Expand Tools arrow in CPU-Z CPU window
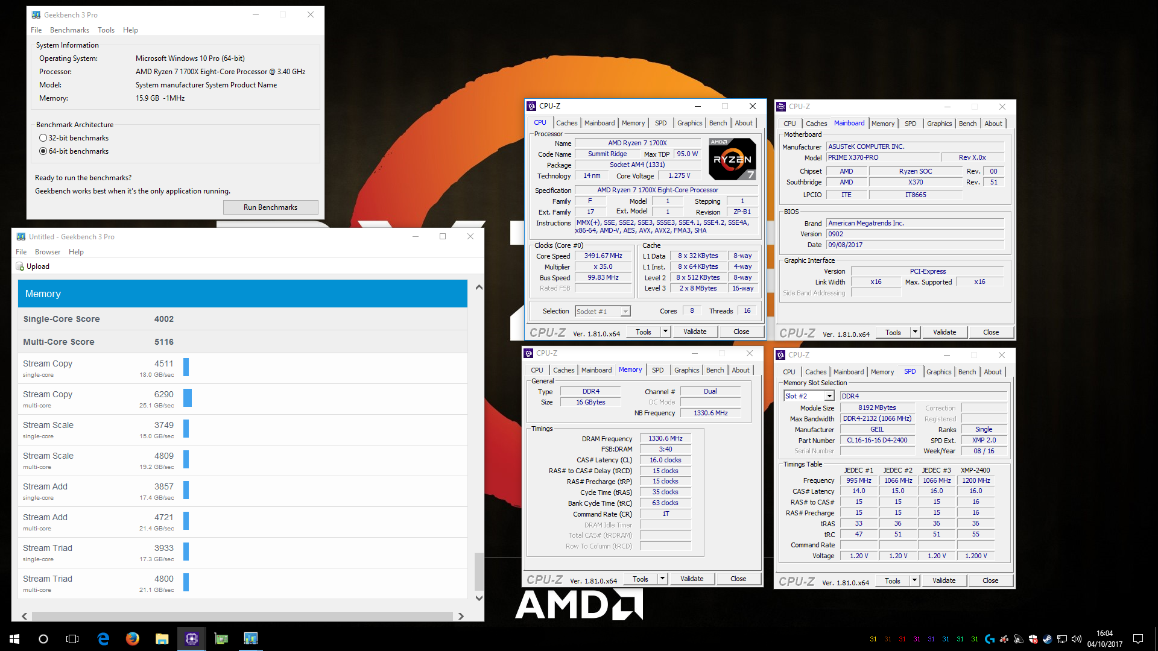Image resolution: width=1158 pixels, height=651 pixels. tap(665, 332)
